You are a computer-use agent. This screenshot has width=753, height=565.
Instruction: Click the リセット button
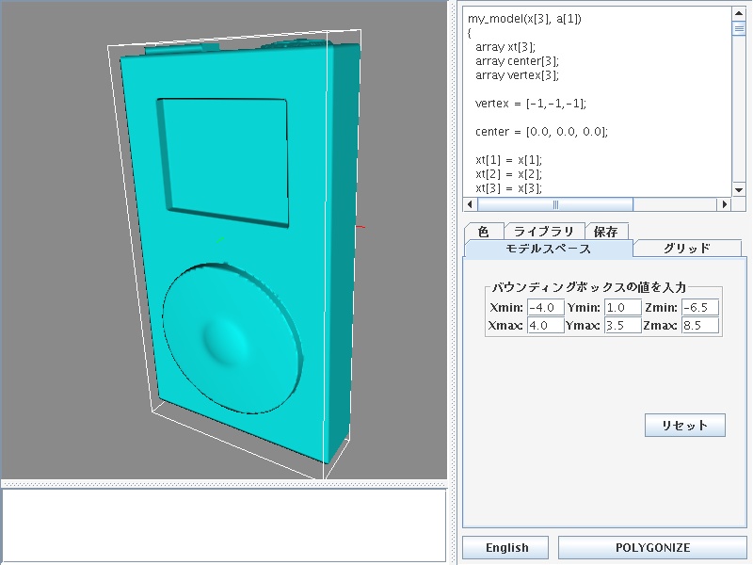pos(685,426)
